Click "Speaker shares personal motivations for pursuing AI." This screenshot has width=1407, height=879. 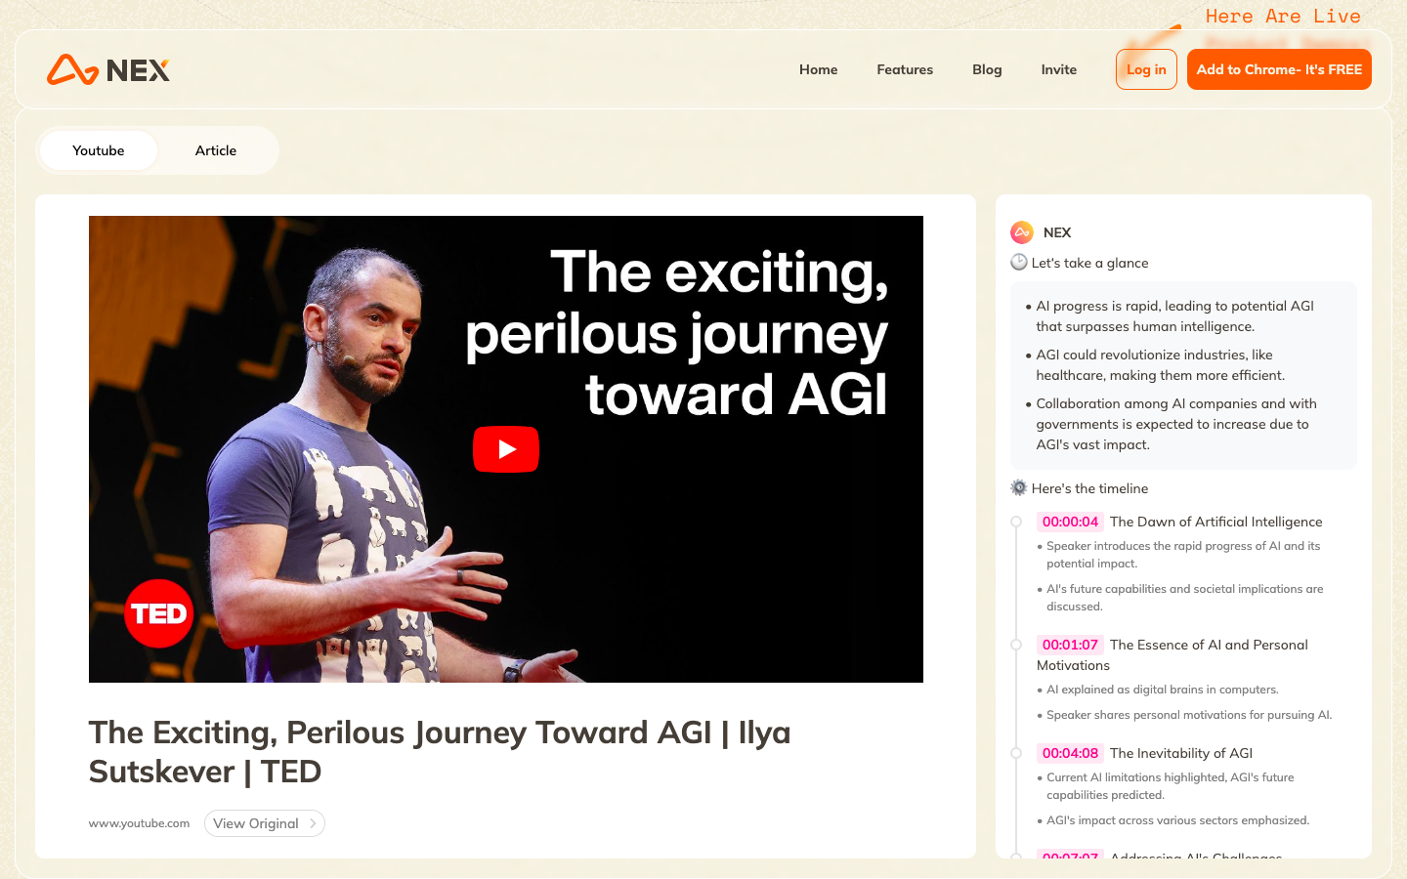[x=1189, y=715]
